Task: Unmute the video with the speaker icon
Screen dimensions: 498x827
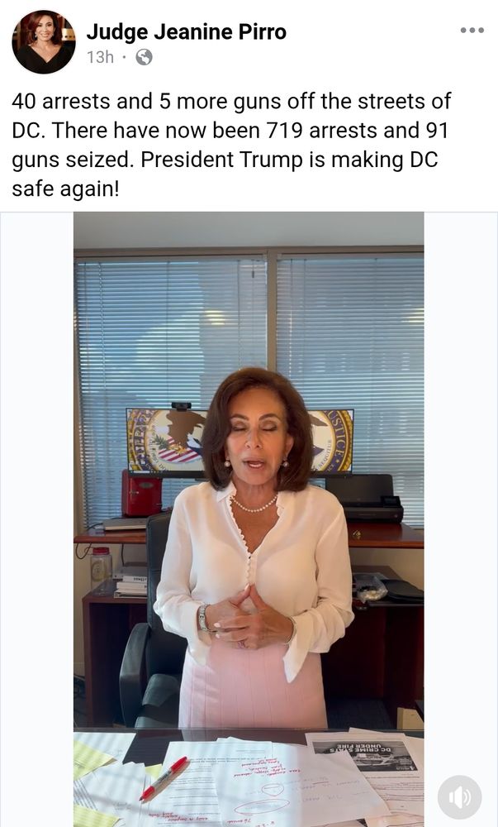Action: pos(459,797)
